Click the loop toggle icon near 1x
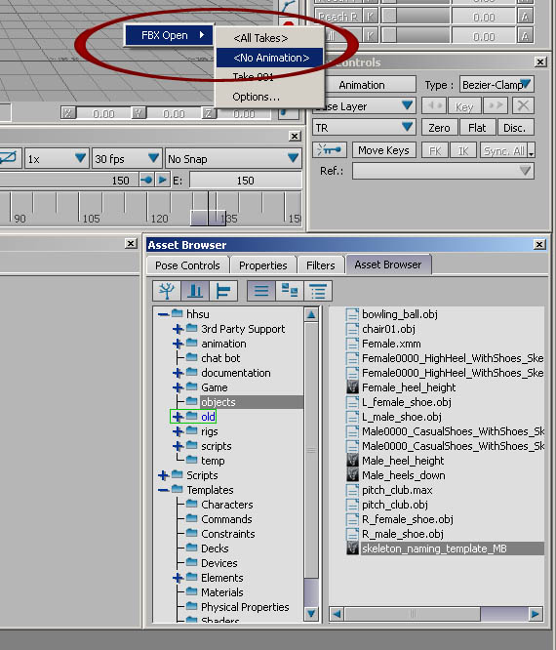 [9, 158]
